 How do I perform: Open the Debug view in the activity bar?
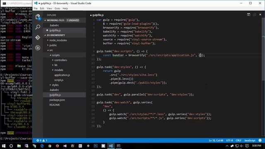(38, 48)
